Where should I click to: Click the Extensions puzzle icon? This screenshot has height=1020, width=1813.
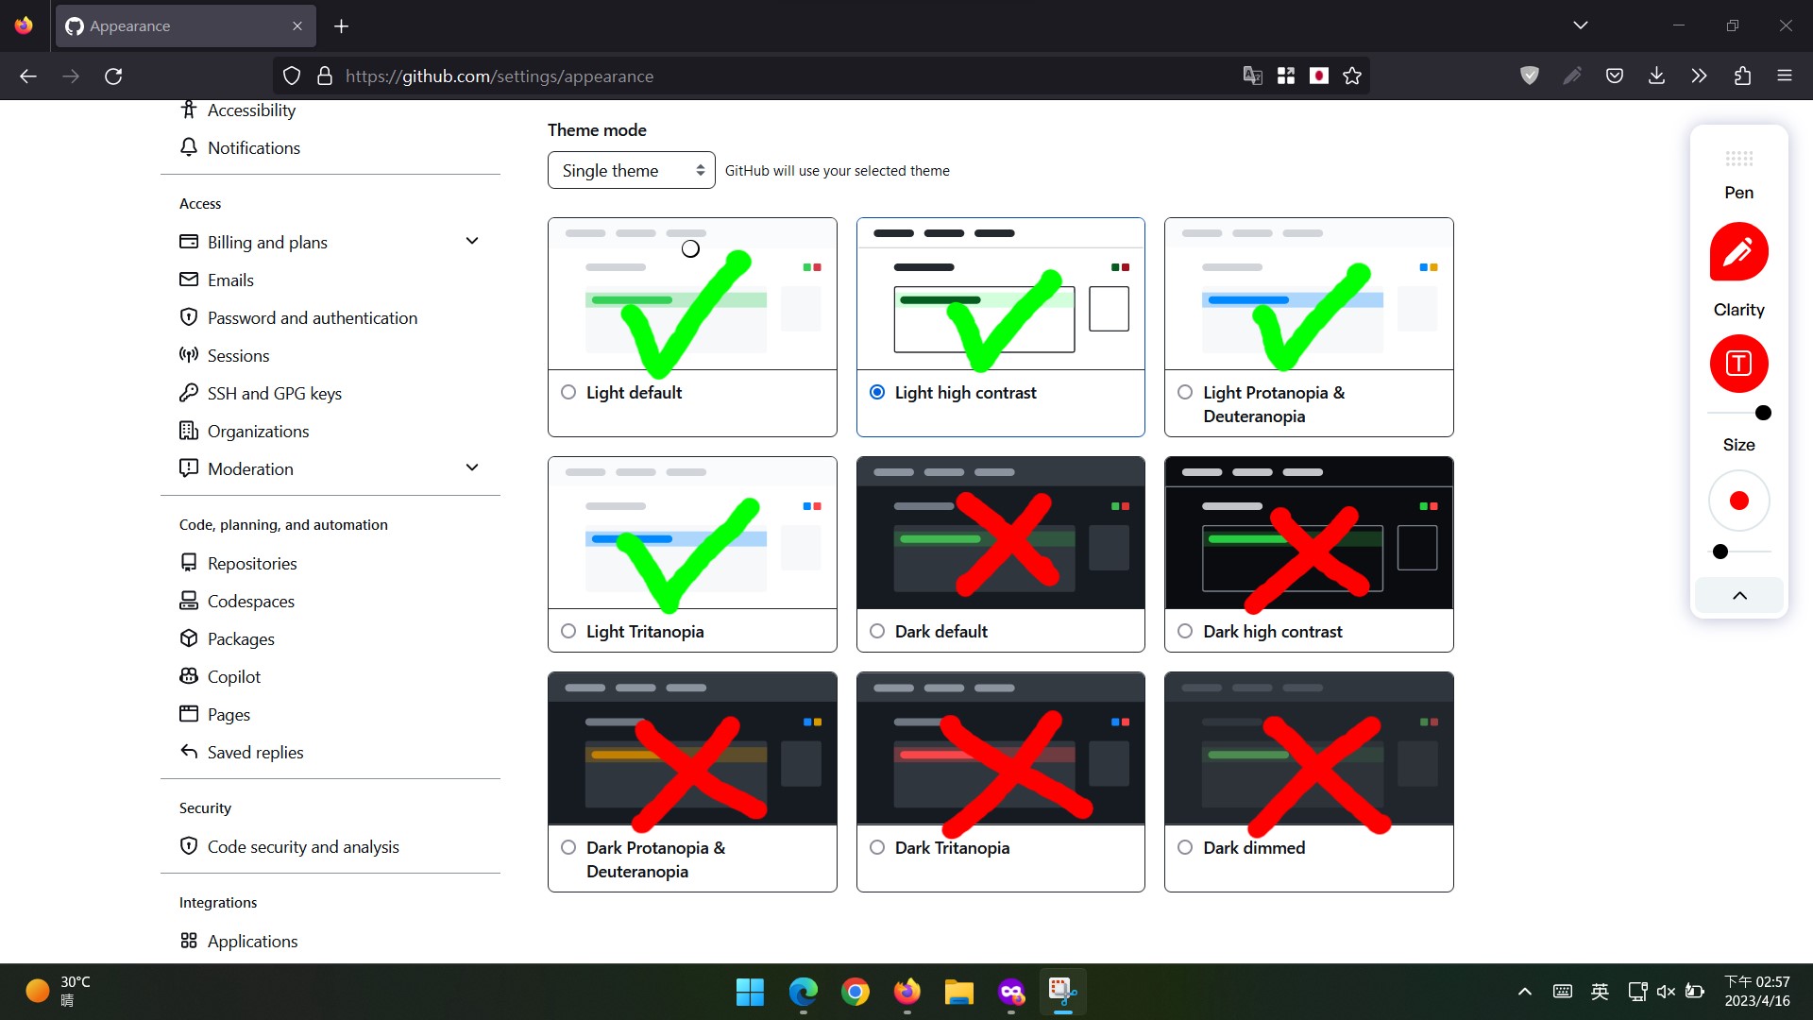click(1742, 76)
